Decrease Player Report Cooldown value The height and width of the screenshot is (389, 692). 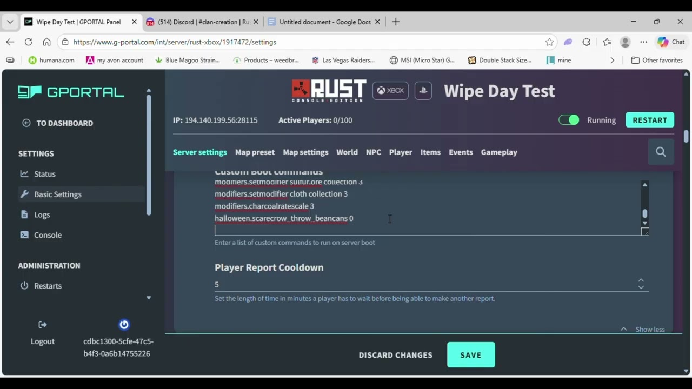(641, 287)
